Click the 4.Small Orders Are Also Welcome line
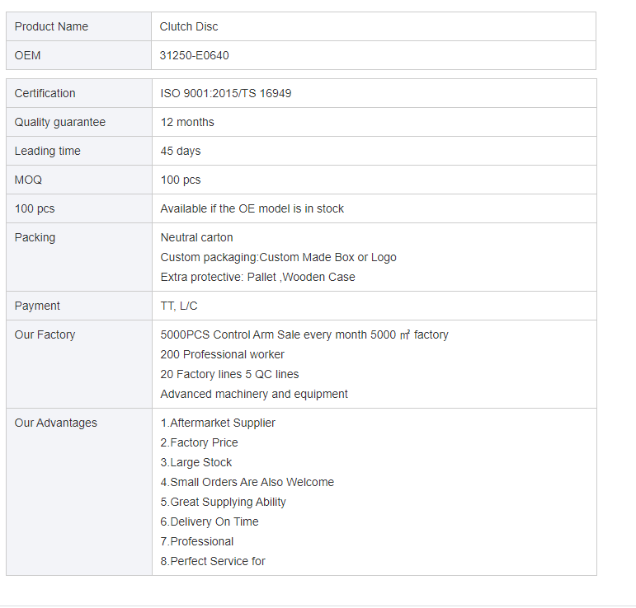The height and width of the screenshot is (608, 636). [247, 482]
